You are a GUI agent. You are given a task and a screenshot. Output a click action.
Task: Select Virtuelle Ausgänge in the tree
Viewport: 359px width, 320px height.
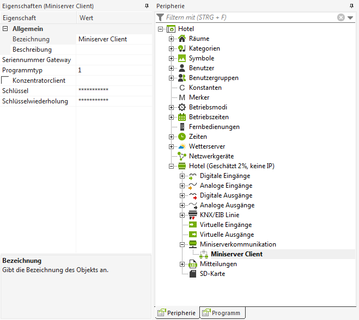click(x=227, y=235)
